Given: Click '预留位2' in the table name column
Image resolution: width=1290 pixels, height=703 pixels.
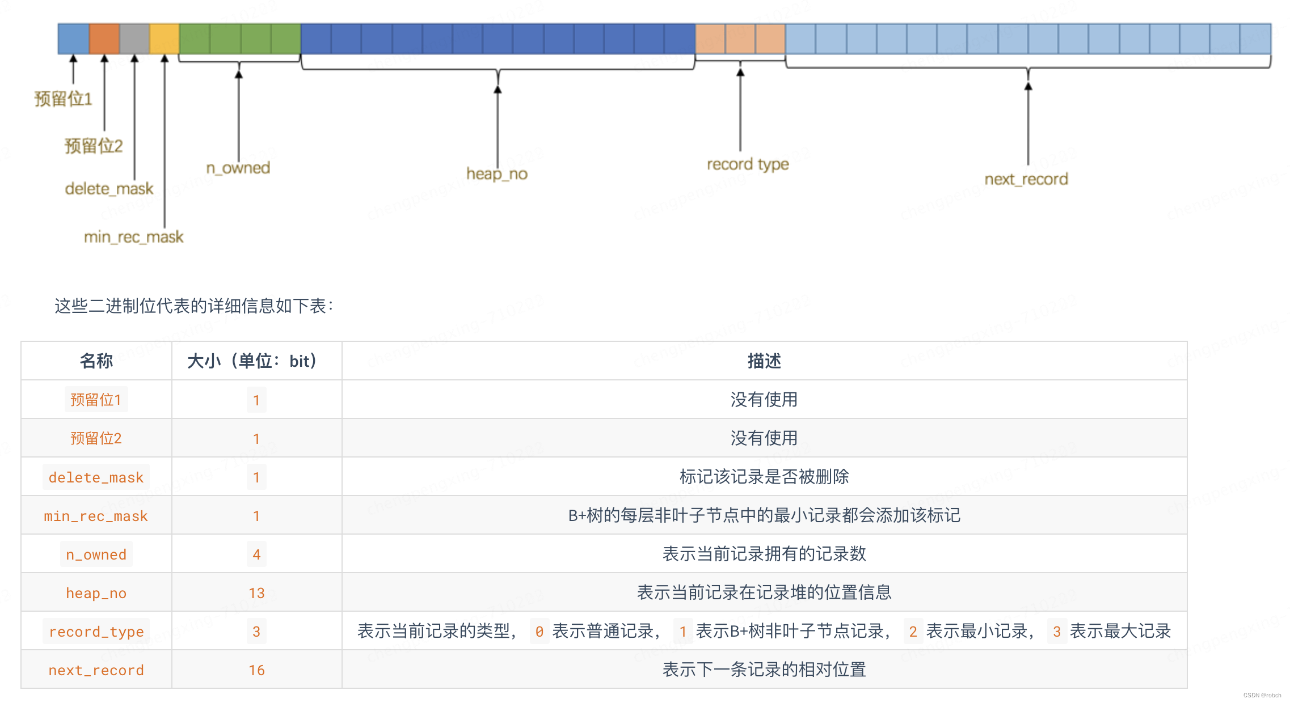Looking at the screenshot, I should [96, 438].
